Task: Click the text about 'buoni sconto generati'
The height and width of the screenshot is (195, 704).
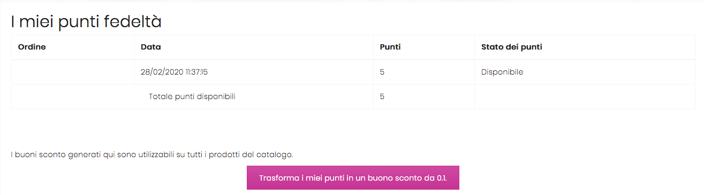Action: tap(152, 155)
